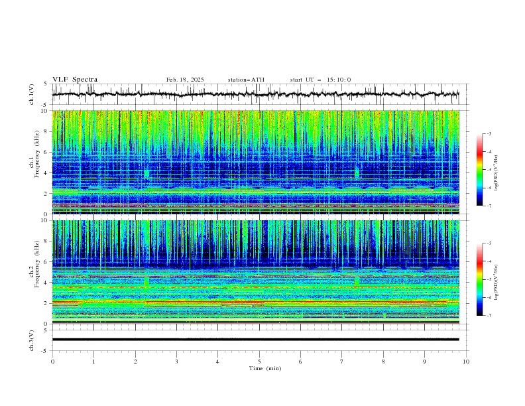Viewport: 525px width, 406px height.
Task: Click the "ch.3(V)" waveform axis label
Action: [32, 340]
